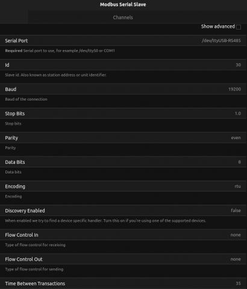Select the Baud setting label

click(x=11, y=89)
